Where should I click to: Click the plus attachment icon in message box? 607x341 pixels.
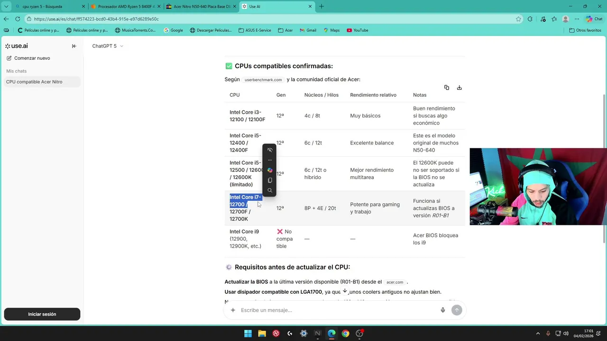pos(233,310)
